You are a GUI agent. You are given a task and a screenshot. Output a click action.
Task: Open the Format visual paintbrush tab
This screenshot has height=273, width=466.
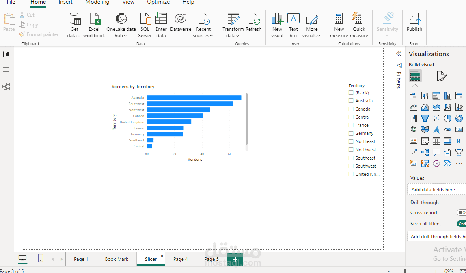(442, 76)
